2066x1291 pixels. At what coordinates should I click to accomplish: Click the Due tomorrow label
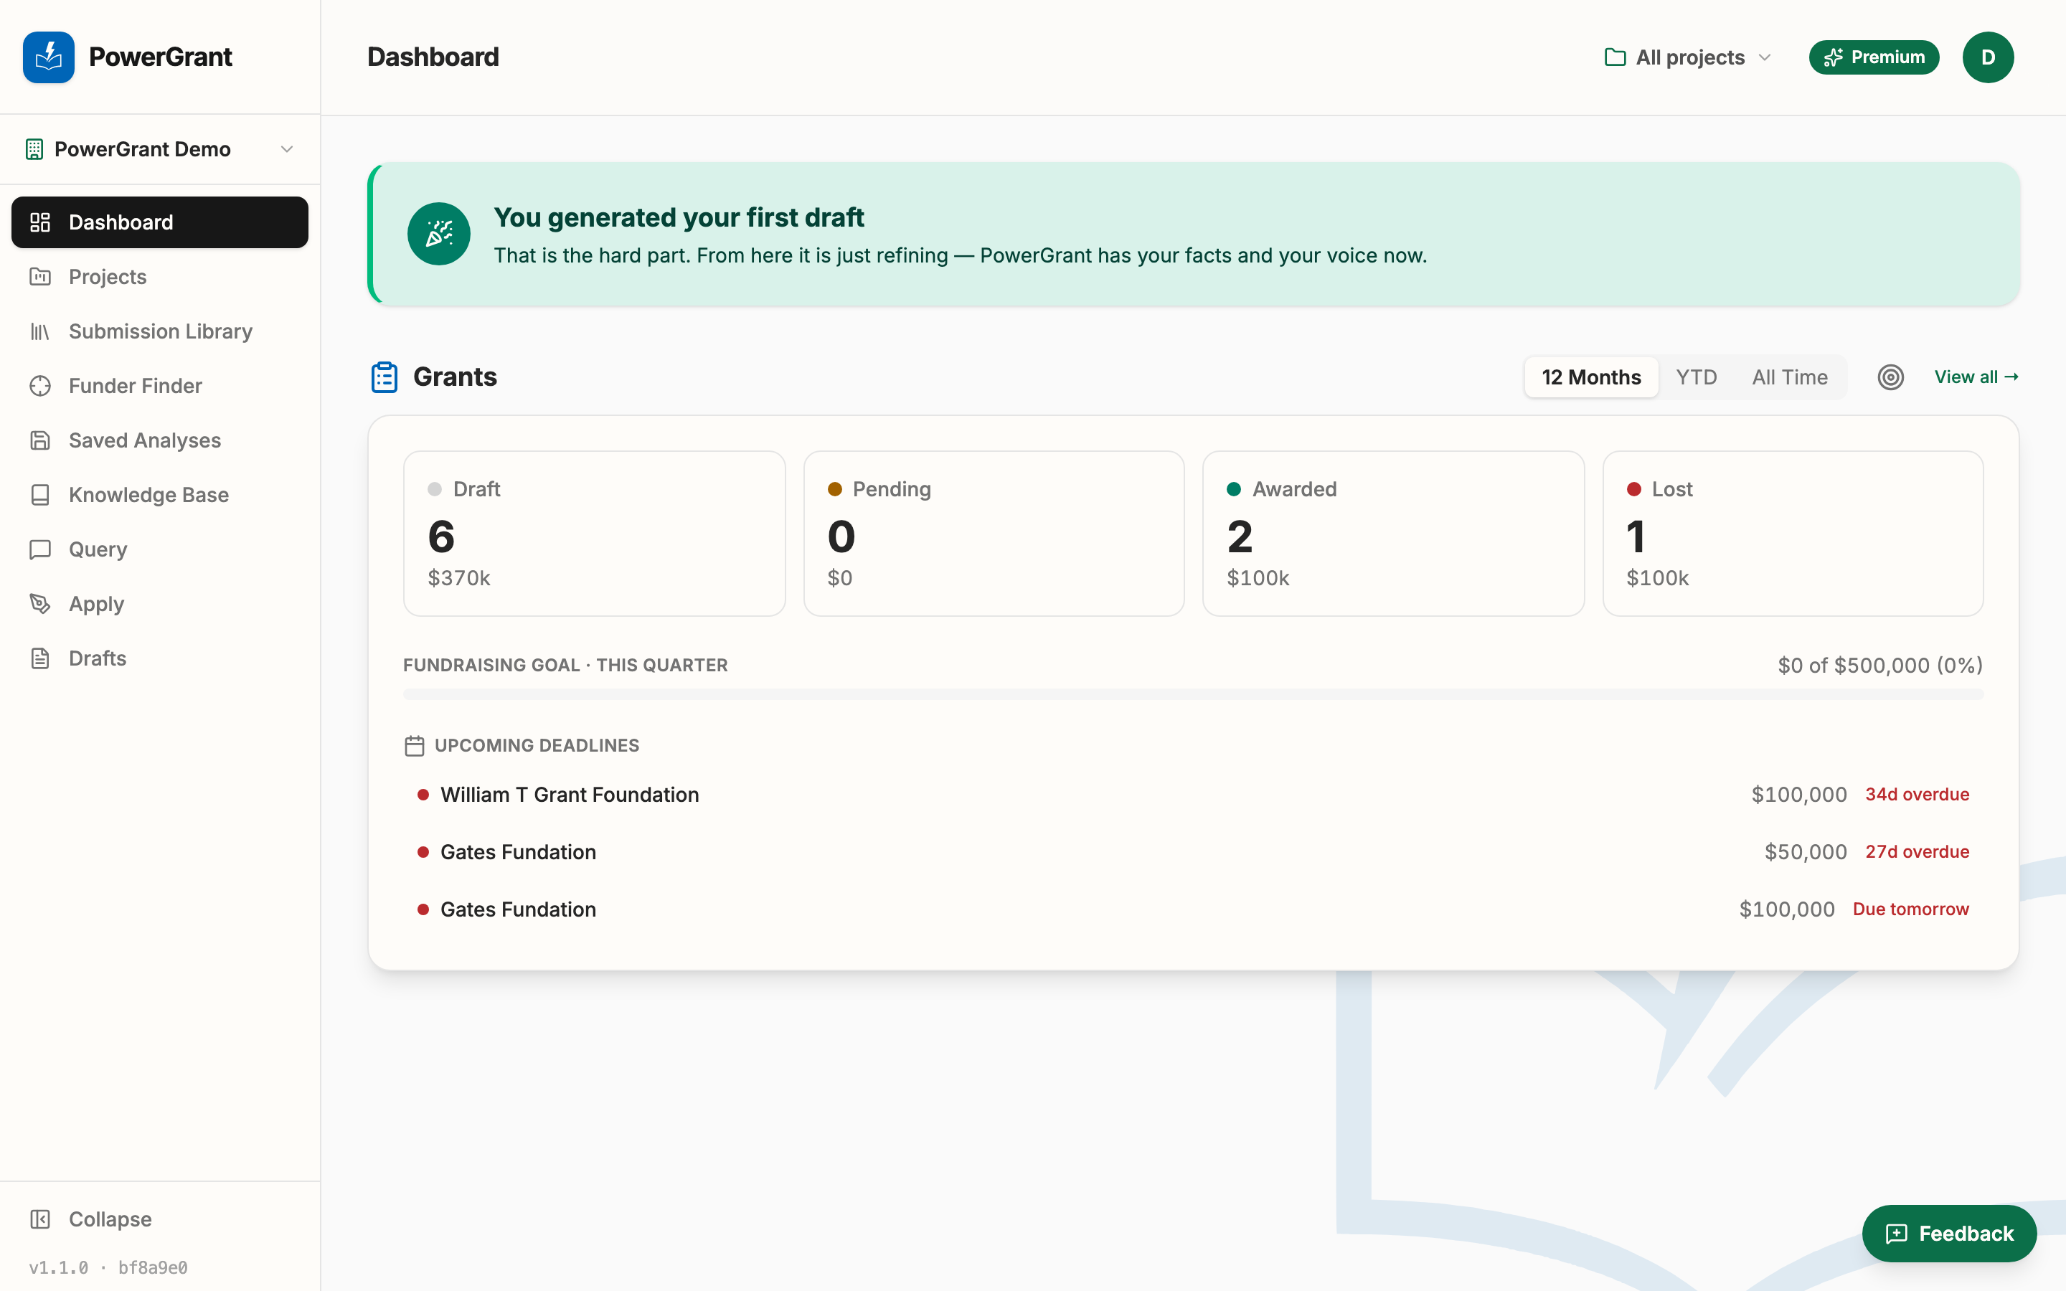1910,909
